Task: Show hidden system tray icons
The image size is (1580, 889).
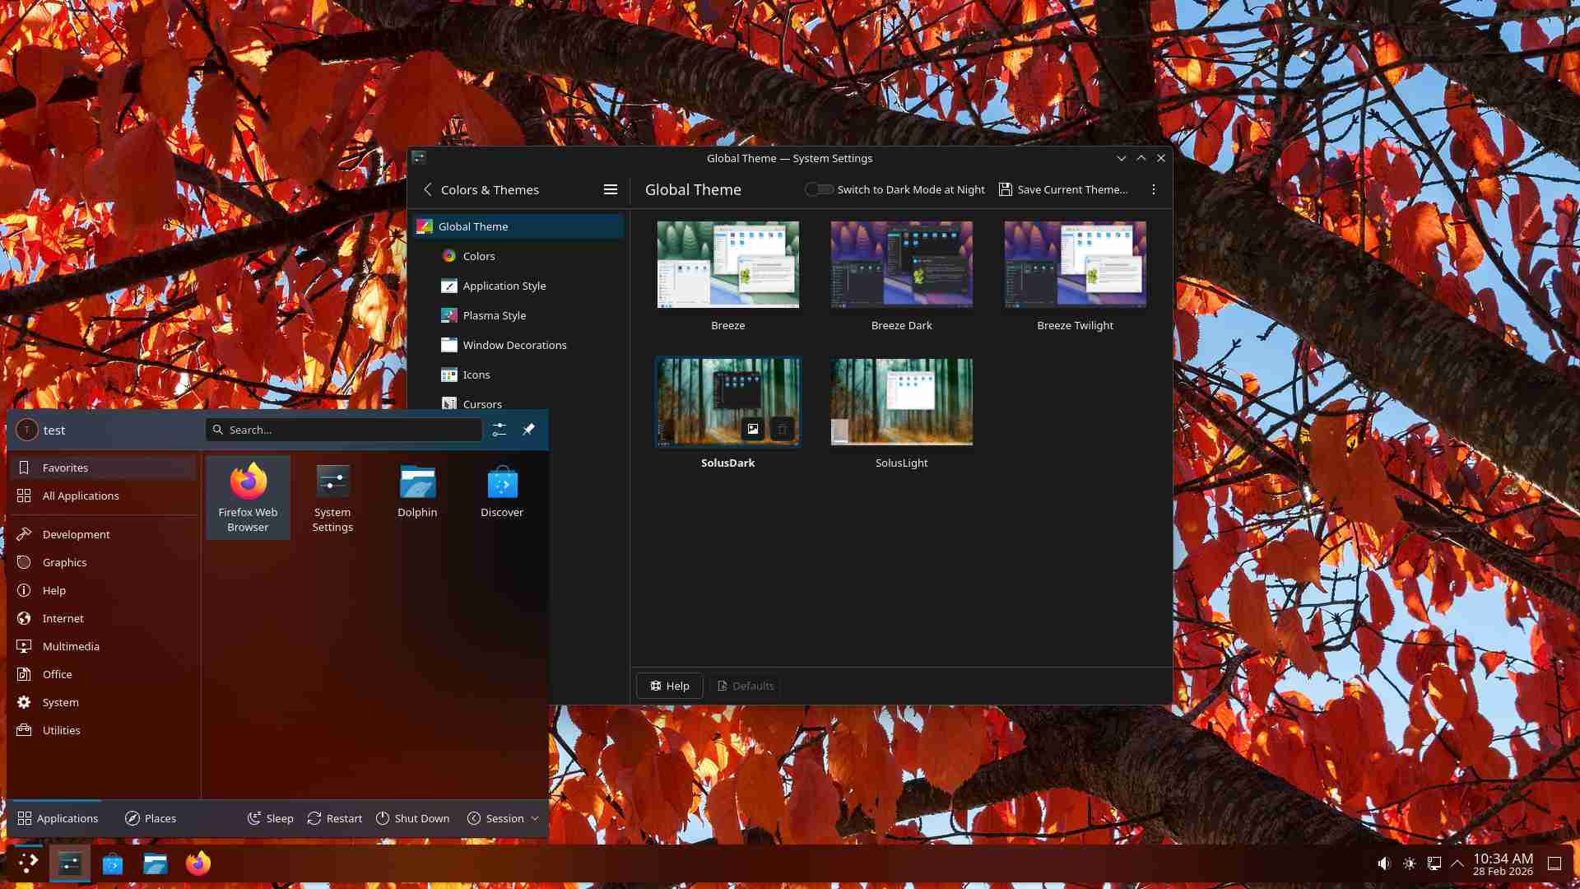Action: click(1457, 863)
